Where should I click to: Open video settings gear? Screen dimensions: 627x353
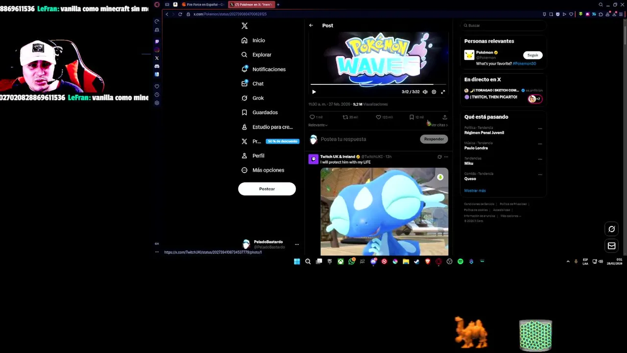[x=434, y=92]
